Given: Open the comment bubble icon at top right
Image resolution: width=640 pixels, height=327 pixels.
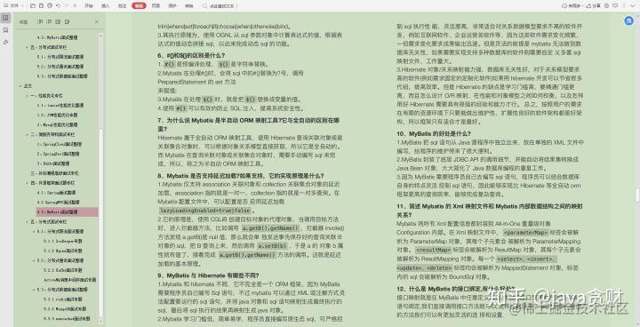Looking at the screenshot, I should [x=615, y=5].
